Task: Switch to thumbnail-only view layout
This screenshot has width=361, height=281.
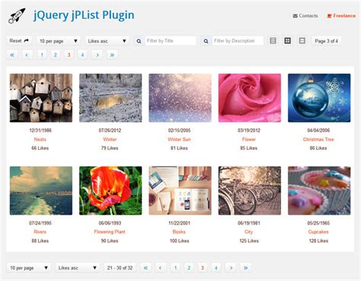Action: [x=302, y=40]
